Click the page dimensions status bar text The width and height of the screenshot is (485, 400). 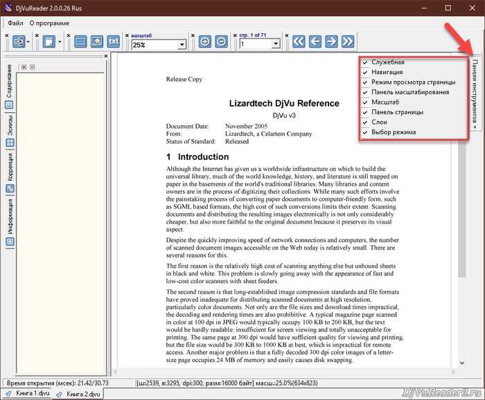pos(227,383)
